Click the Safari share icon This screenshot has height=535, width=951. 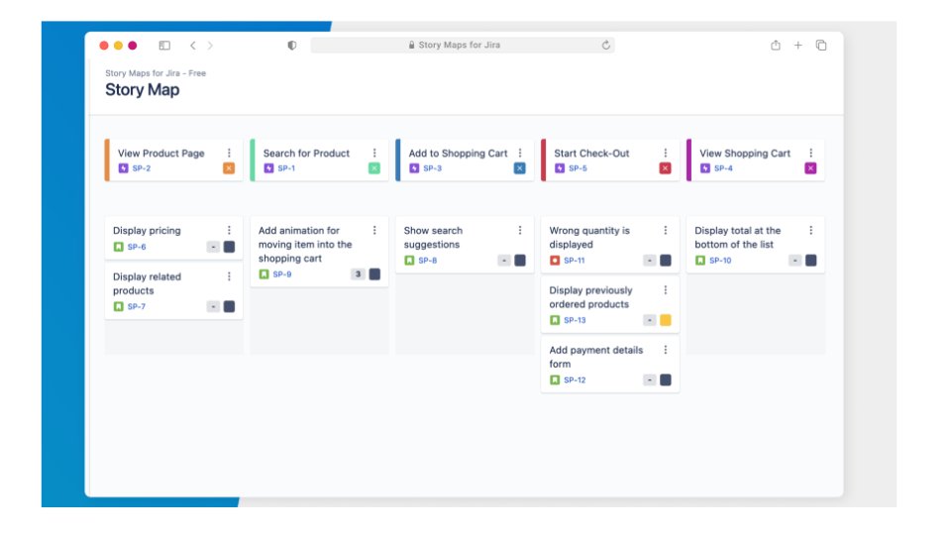[776, 46]
